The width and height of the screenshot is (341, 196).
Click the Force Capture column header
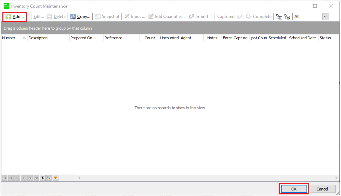pos(235,38)
